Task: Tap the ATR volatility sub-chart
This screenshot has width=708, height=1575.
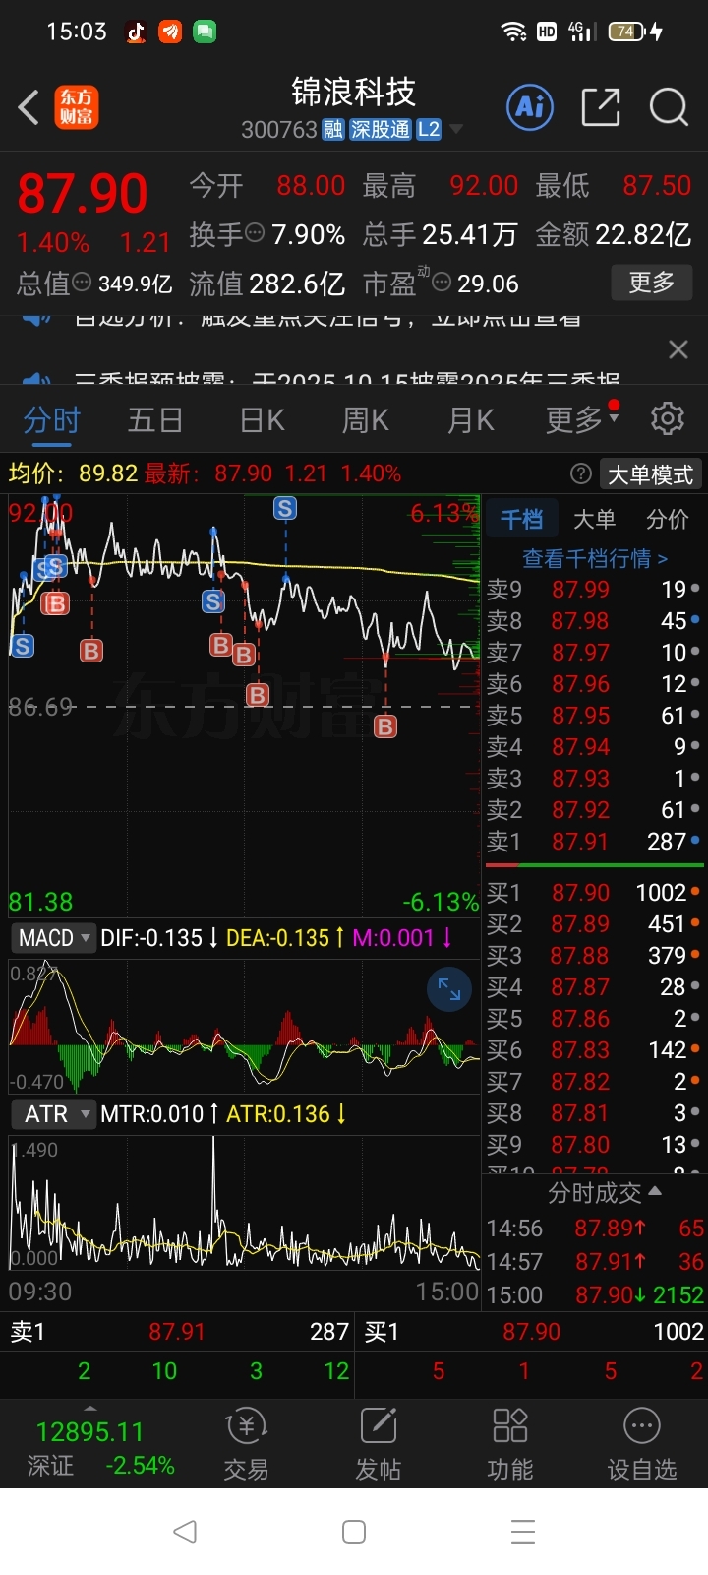Action: pyautogui.click(x=244, y=1203)
